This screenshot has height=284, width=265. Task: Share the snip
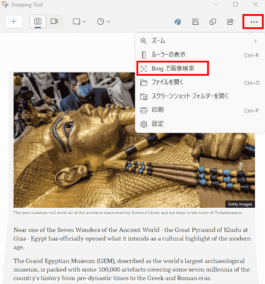(230, 22)
